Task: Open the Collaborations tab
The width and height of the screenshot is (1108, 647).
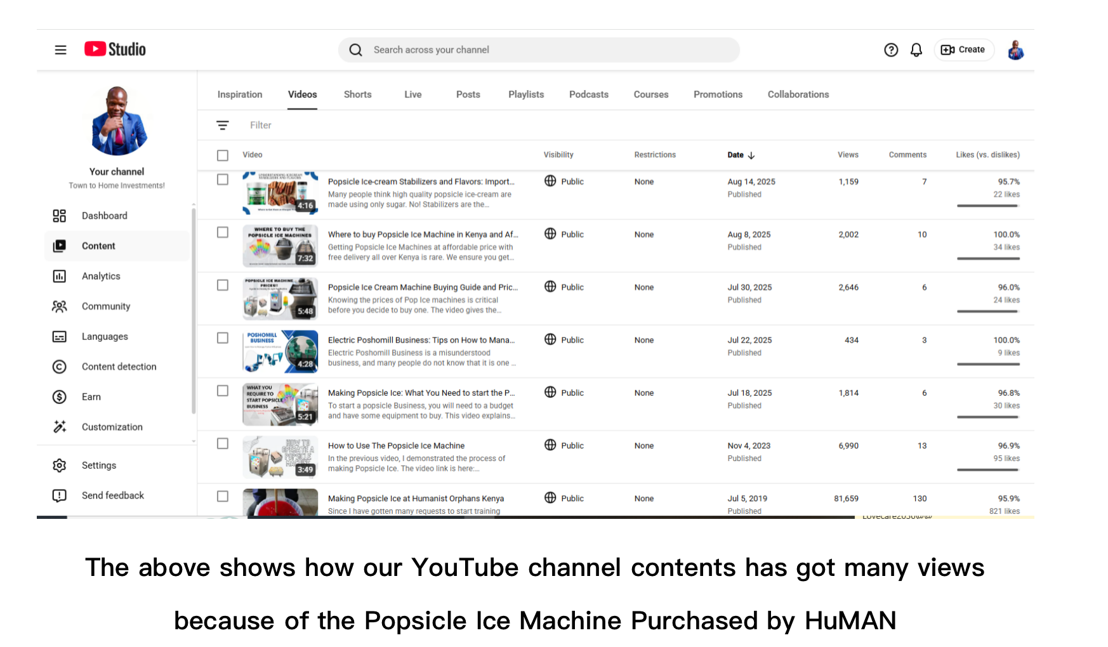Action: [x=798, y=95]
